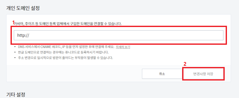Screen dimensions: 239x98
Task: Click the 가비아, 후이즈 domain description sentence
Action: pyautogui.click(x=68, y=24)
